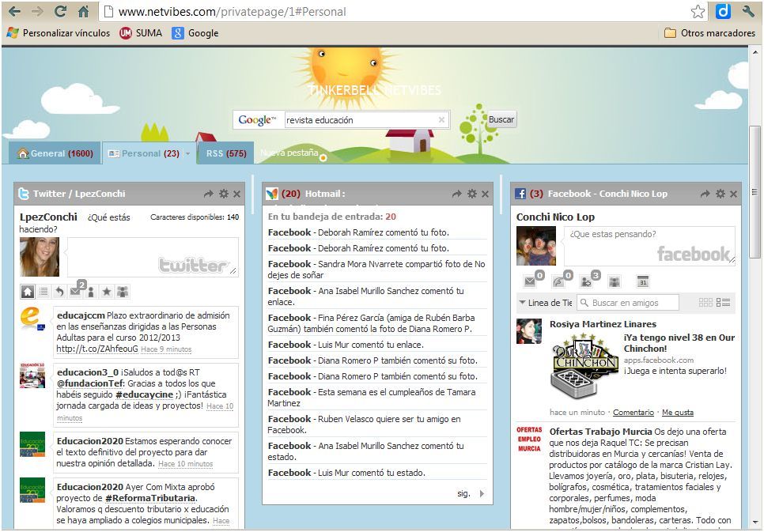
Task: Click the browser address bar
Action: (395, 11)
